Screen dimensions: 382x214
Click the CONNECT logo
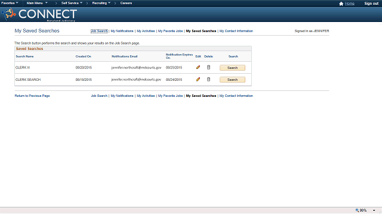[x=39, y=14]
